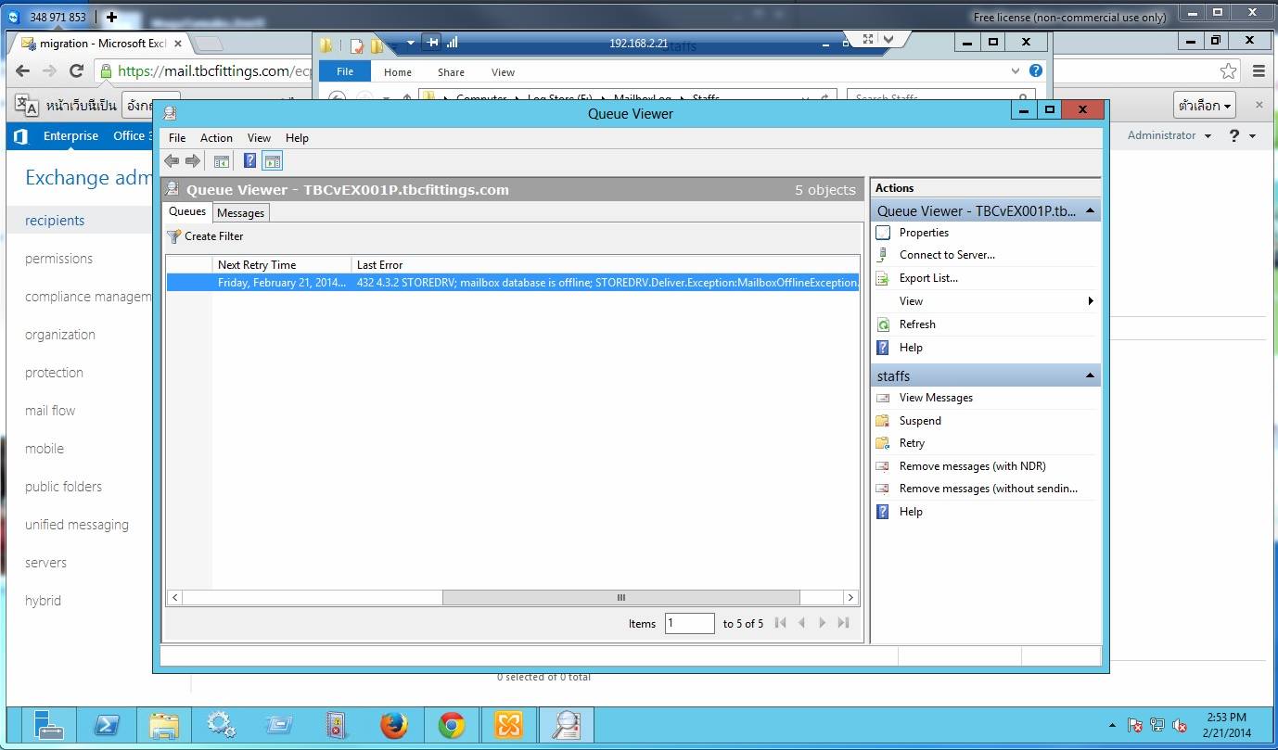This screenshot has height=750, width=1278.
Task: Click the queue list scroll-left arrow
Action: tap(174, 598)
